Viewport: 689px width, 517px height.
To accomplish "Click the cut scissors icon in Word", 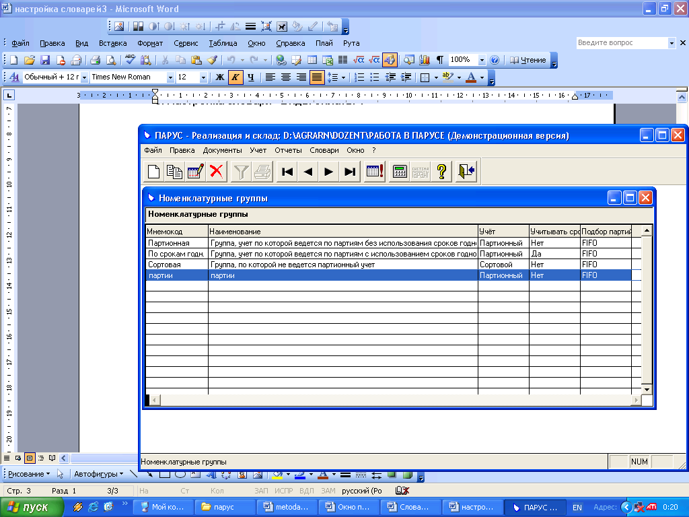I will [166, 60].
